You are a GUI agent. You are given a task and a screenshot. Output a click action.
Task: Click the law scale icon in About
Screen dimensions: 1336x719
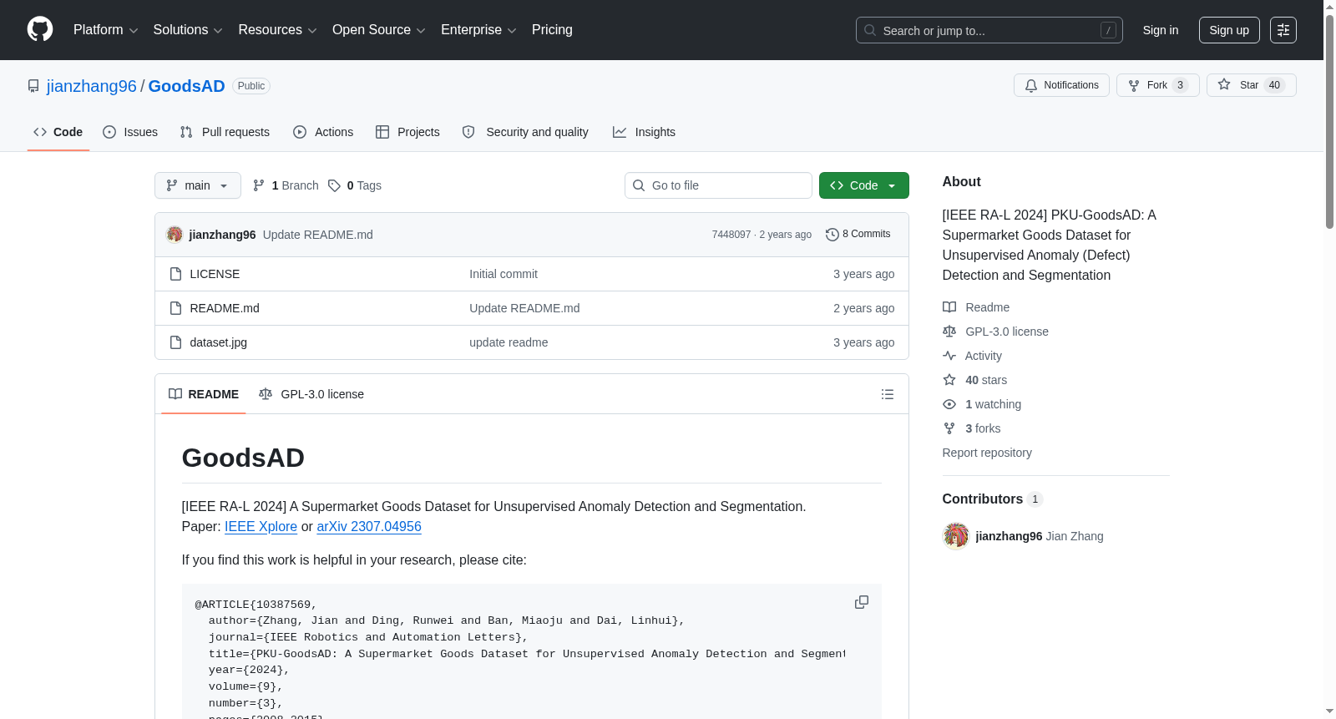[x=949, y=332]
